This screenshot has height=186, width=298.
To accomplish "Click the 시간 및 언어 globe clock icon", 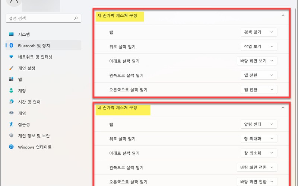I will (x=11, y=102).
